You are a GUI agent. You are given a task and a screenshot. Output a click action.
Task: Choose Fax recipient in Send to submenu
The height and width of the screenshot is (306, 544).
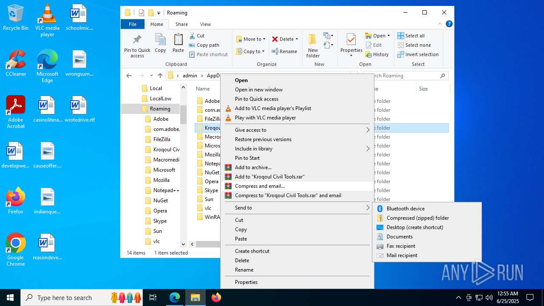click(x=427, y=246)
